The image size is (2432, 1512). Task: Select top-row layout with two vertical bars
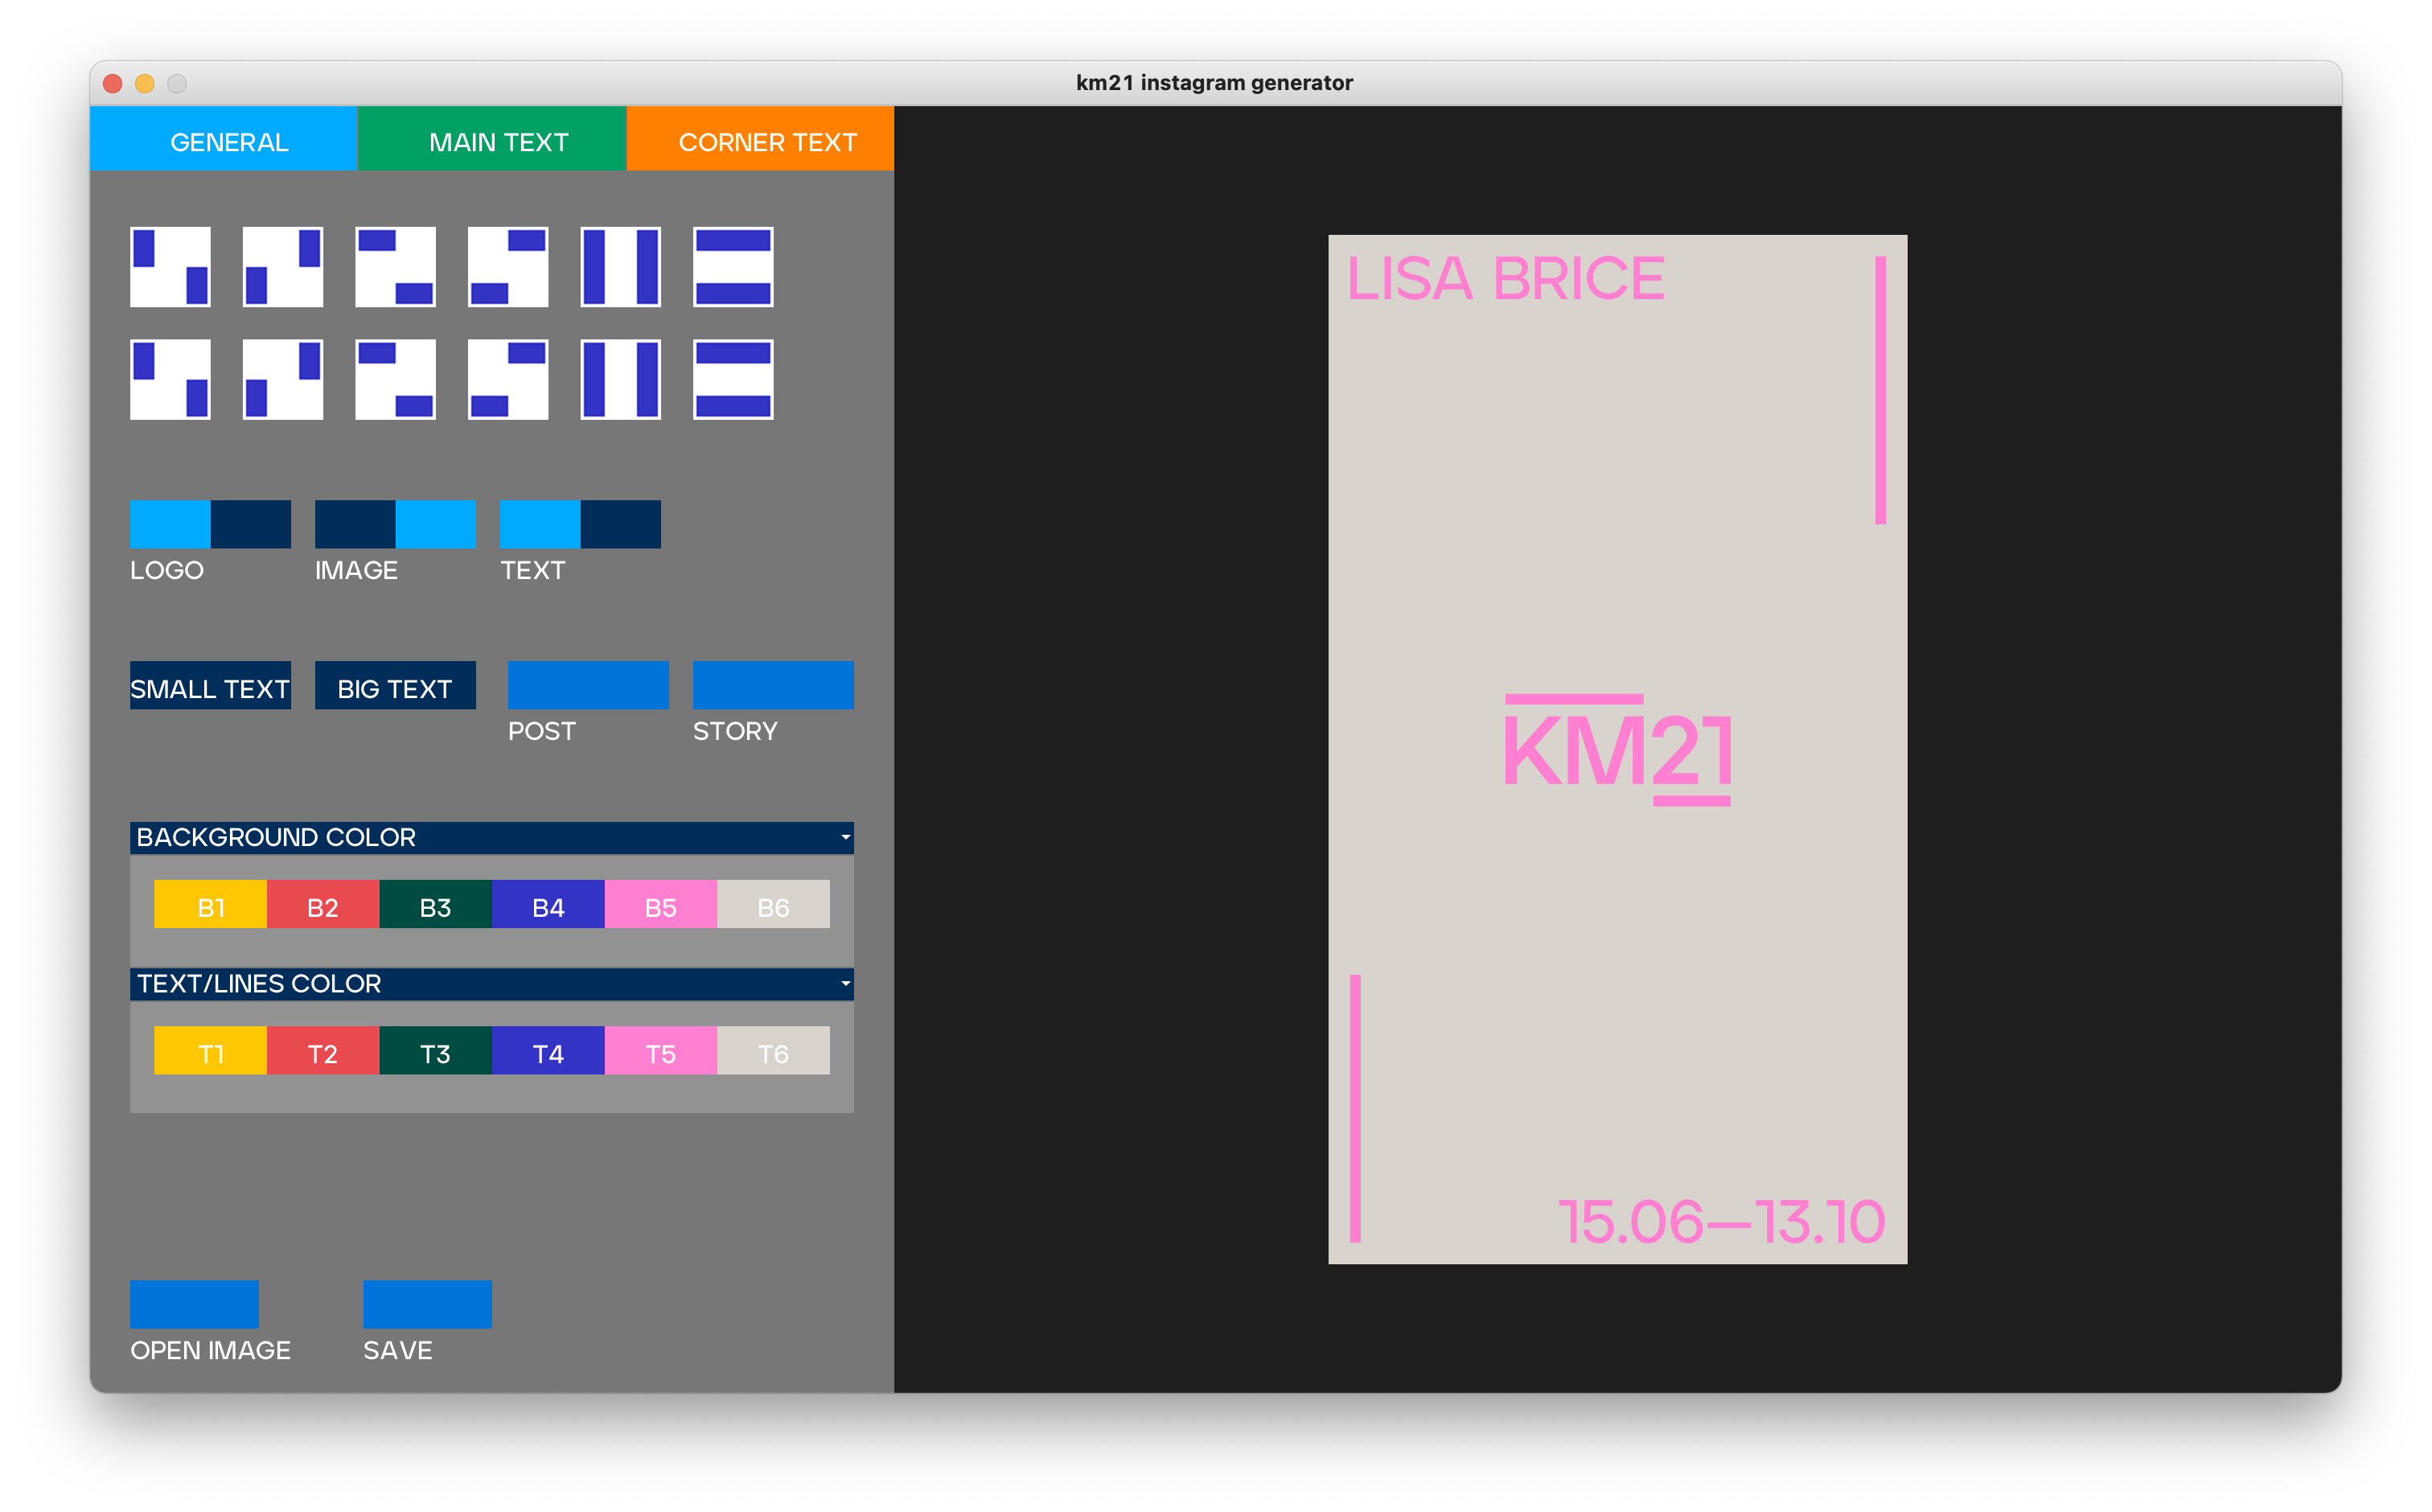620,267
